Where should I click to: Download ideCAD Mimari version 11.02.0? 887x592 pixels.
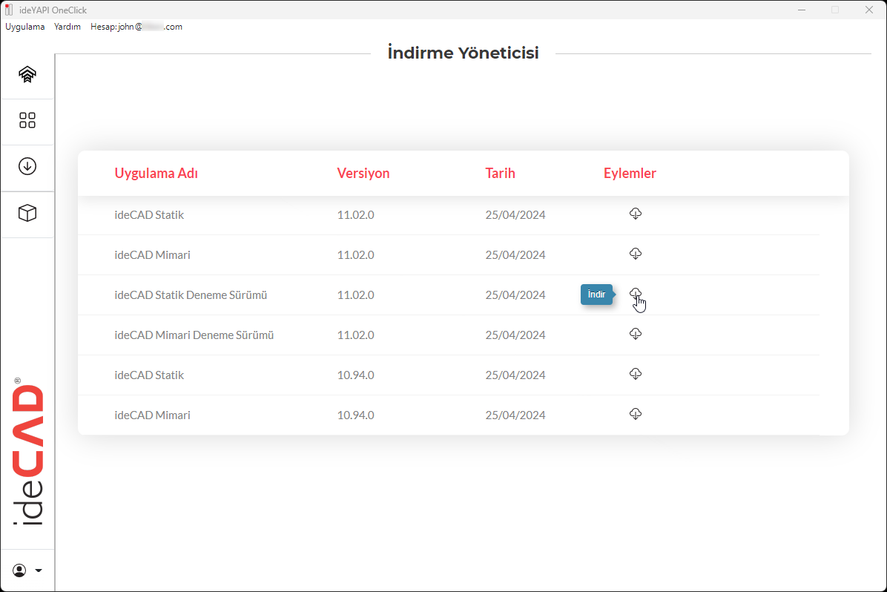(x=635, y=254)
